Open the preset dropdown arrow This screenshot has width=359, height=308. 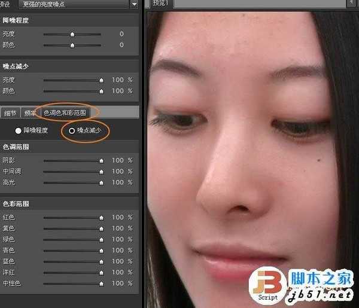tap(133, 4)
